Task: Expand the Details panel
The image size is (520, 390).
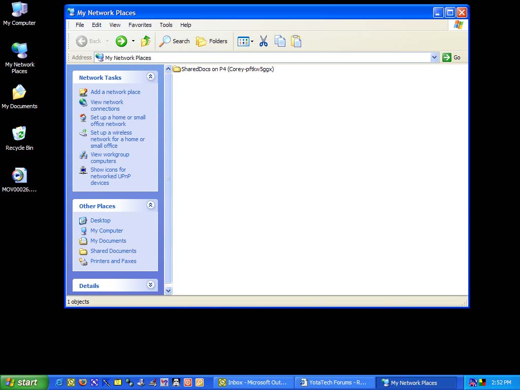Action: click(150, 284)
